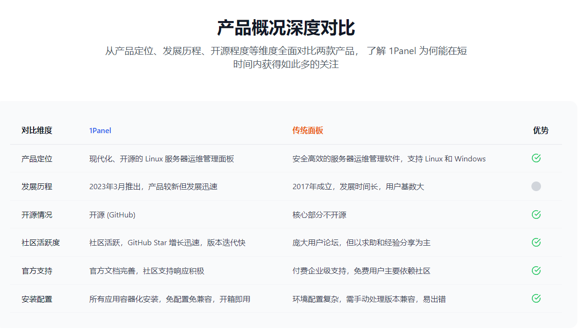Click the green check icon in 开源情况 row
The image size is (587, 329).
[x=536, y=215]
